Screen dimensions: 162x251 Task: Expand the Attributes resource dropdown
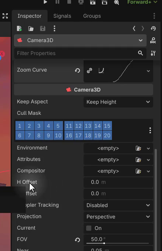click(148, 160)
